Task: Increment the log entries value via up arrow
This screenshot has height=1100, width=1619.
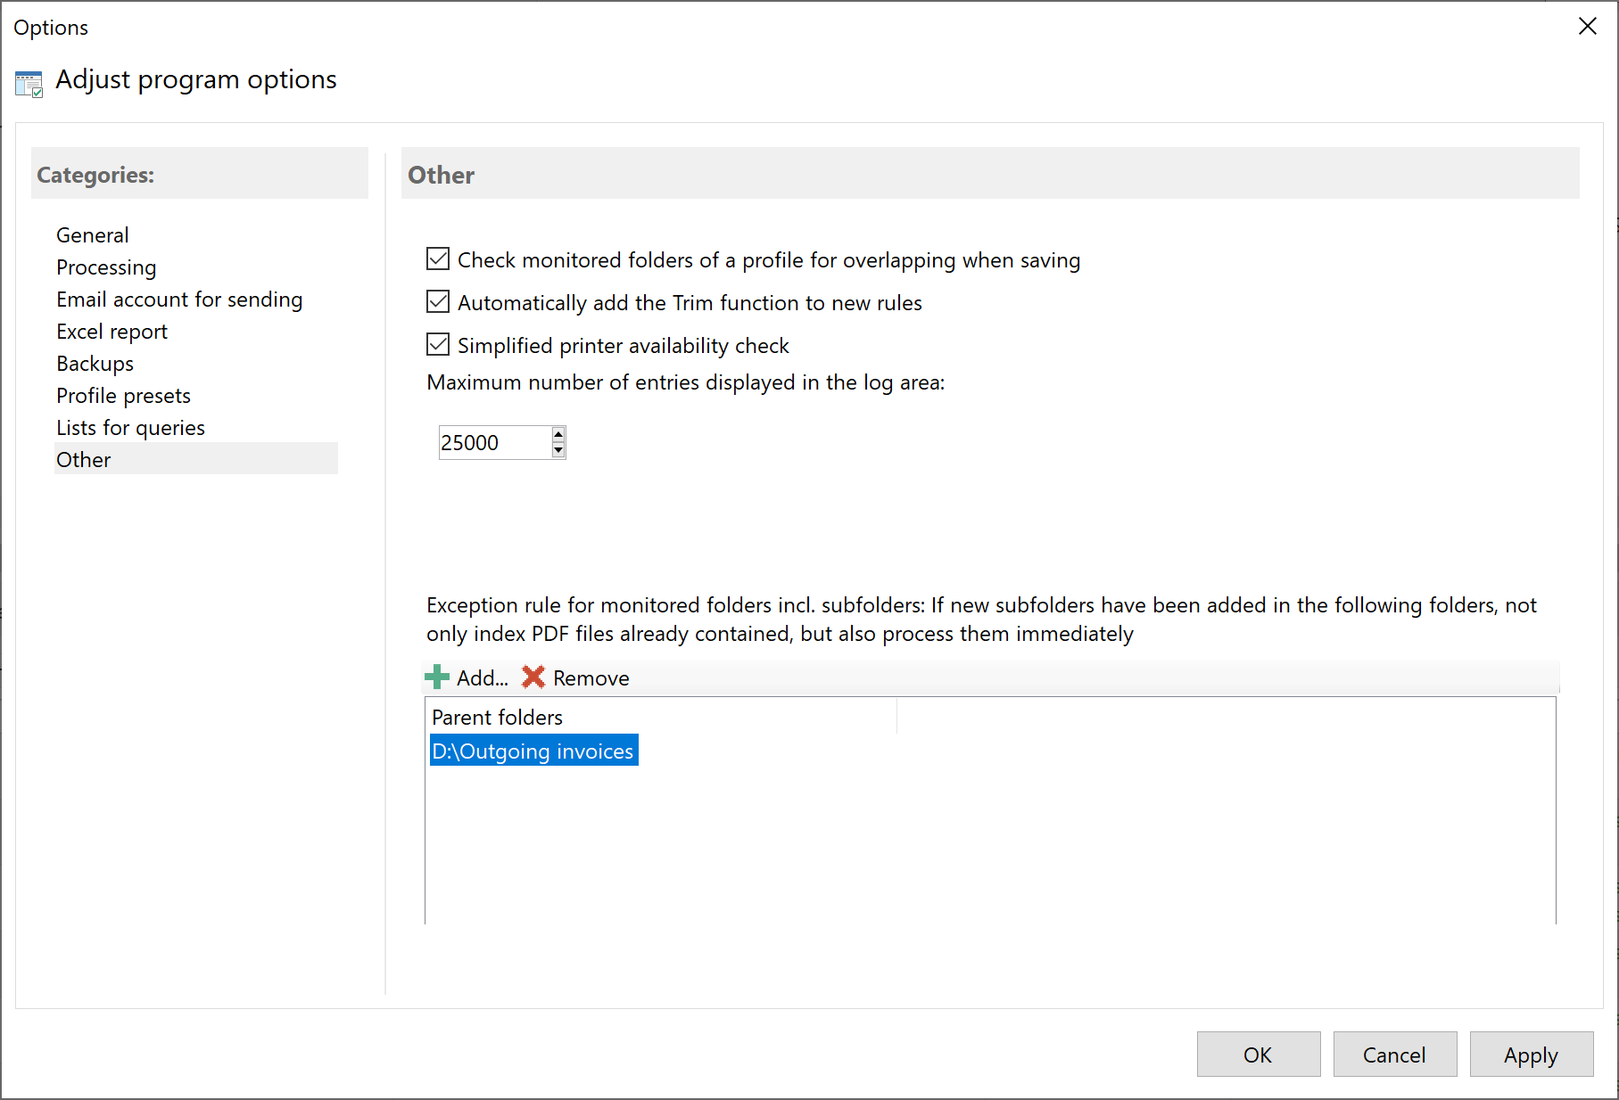Action: click(557, 435)
